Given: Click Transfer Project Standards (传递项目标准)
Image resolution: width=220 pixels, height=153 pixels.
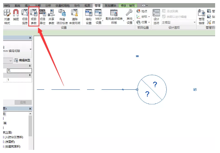Looking at the screenshot, I should (x=62, y=16).
